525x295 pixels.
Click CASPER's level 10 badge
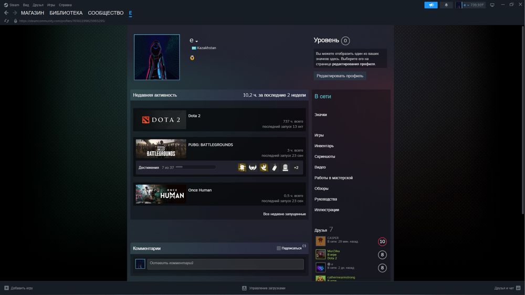[382, 241]
